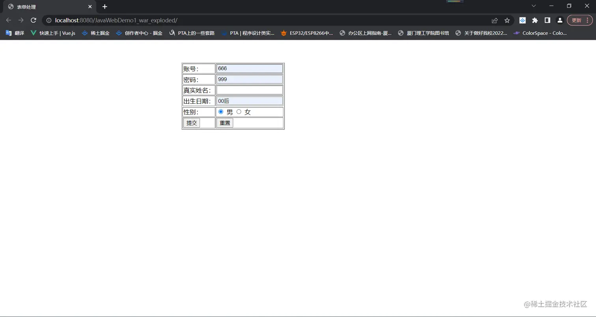
Task: Open the 快速上手 | Vue.js bookmark
Action: pyautogui.click(x=53, y=33)
